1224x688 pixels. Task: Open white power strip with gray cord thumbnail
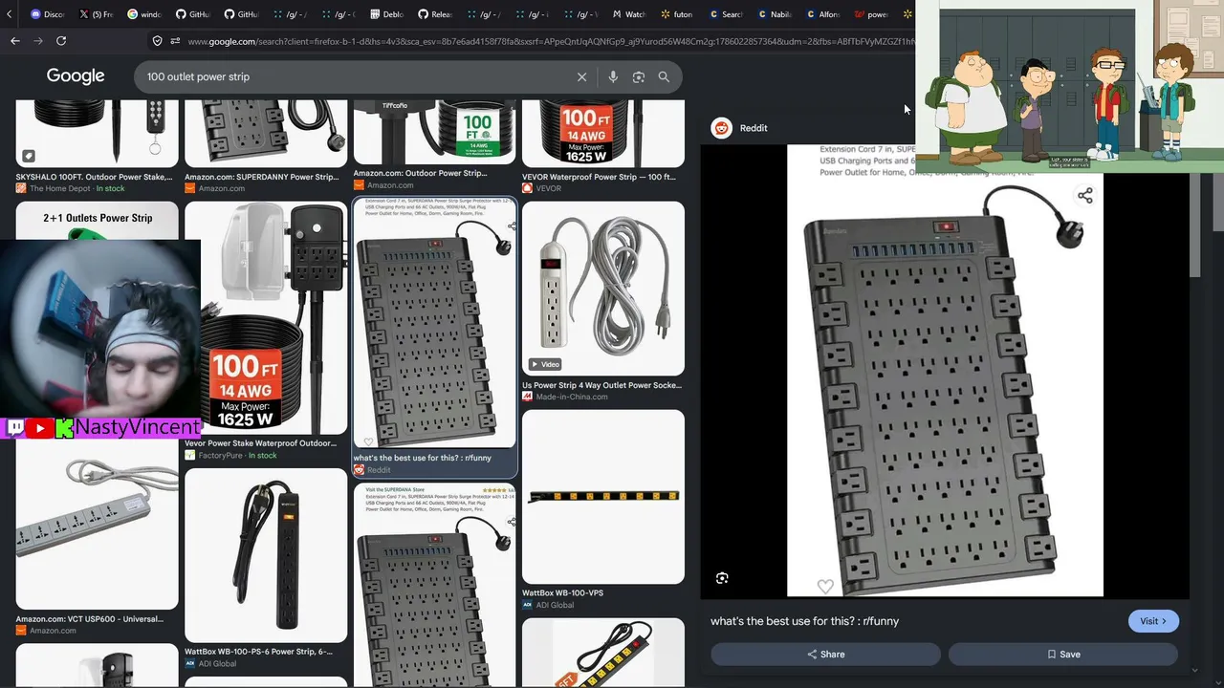603,289
